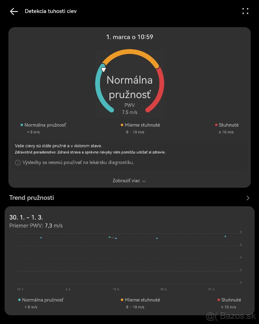Click the white gauge pointer marker

pyautogui.click(x=103, y=69)
